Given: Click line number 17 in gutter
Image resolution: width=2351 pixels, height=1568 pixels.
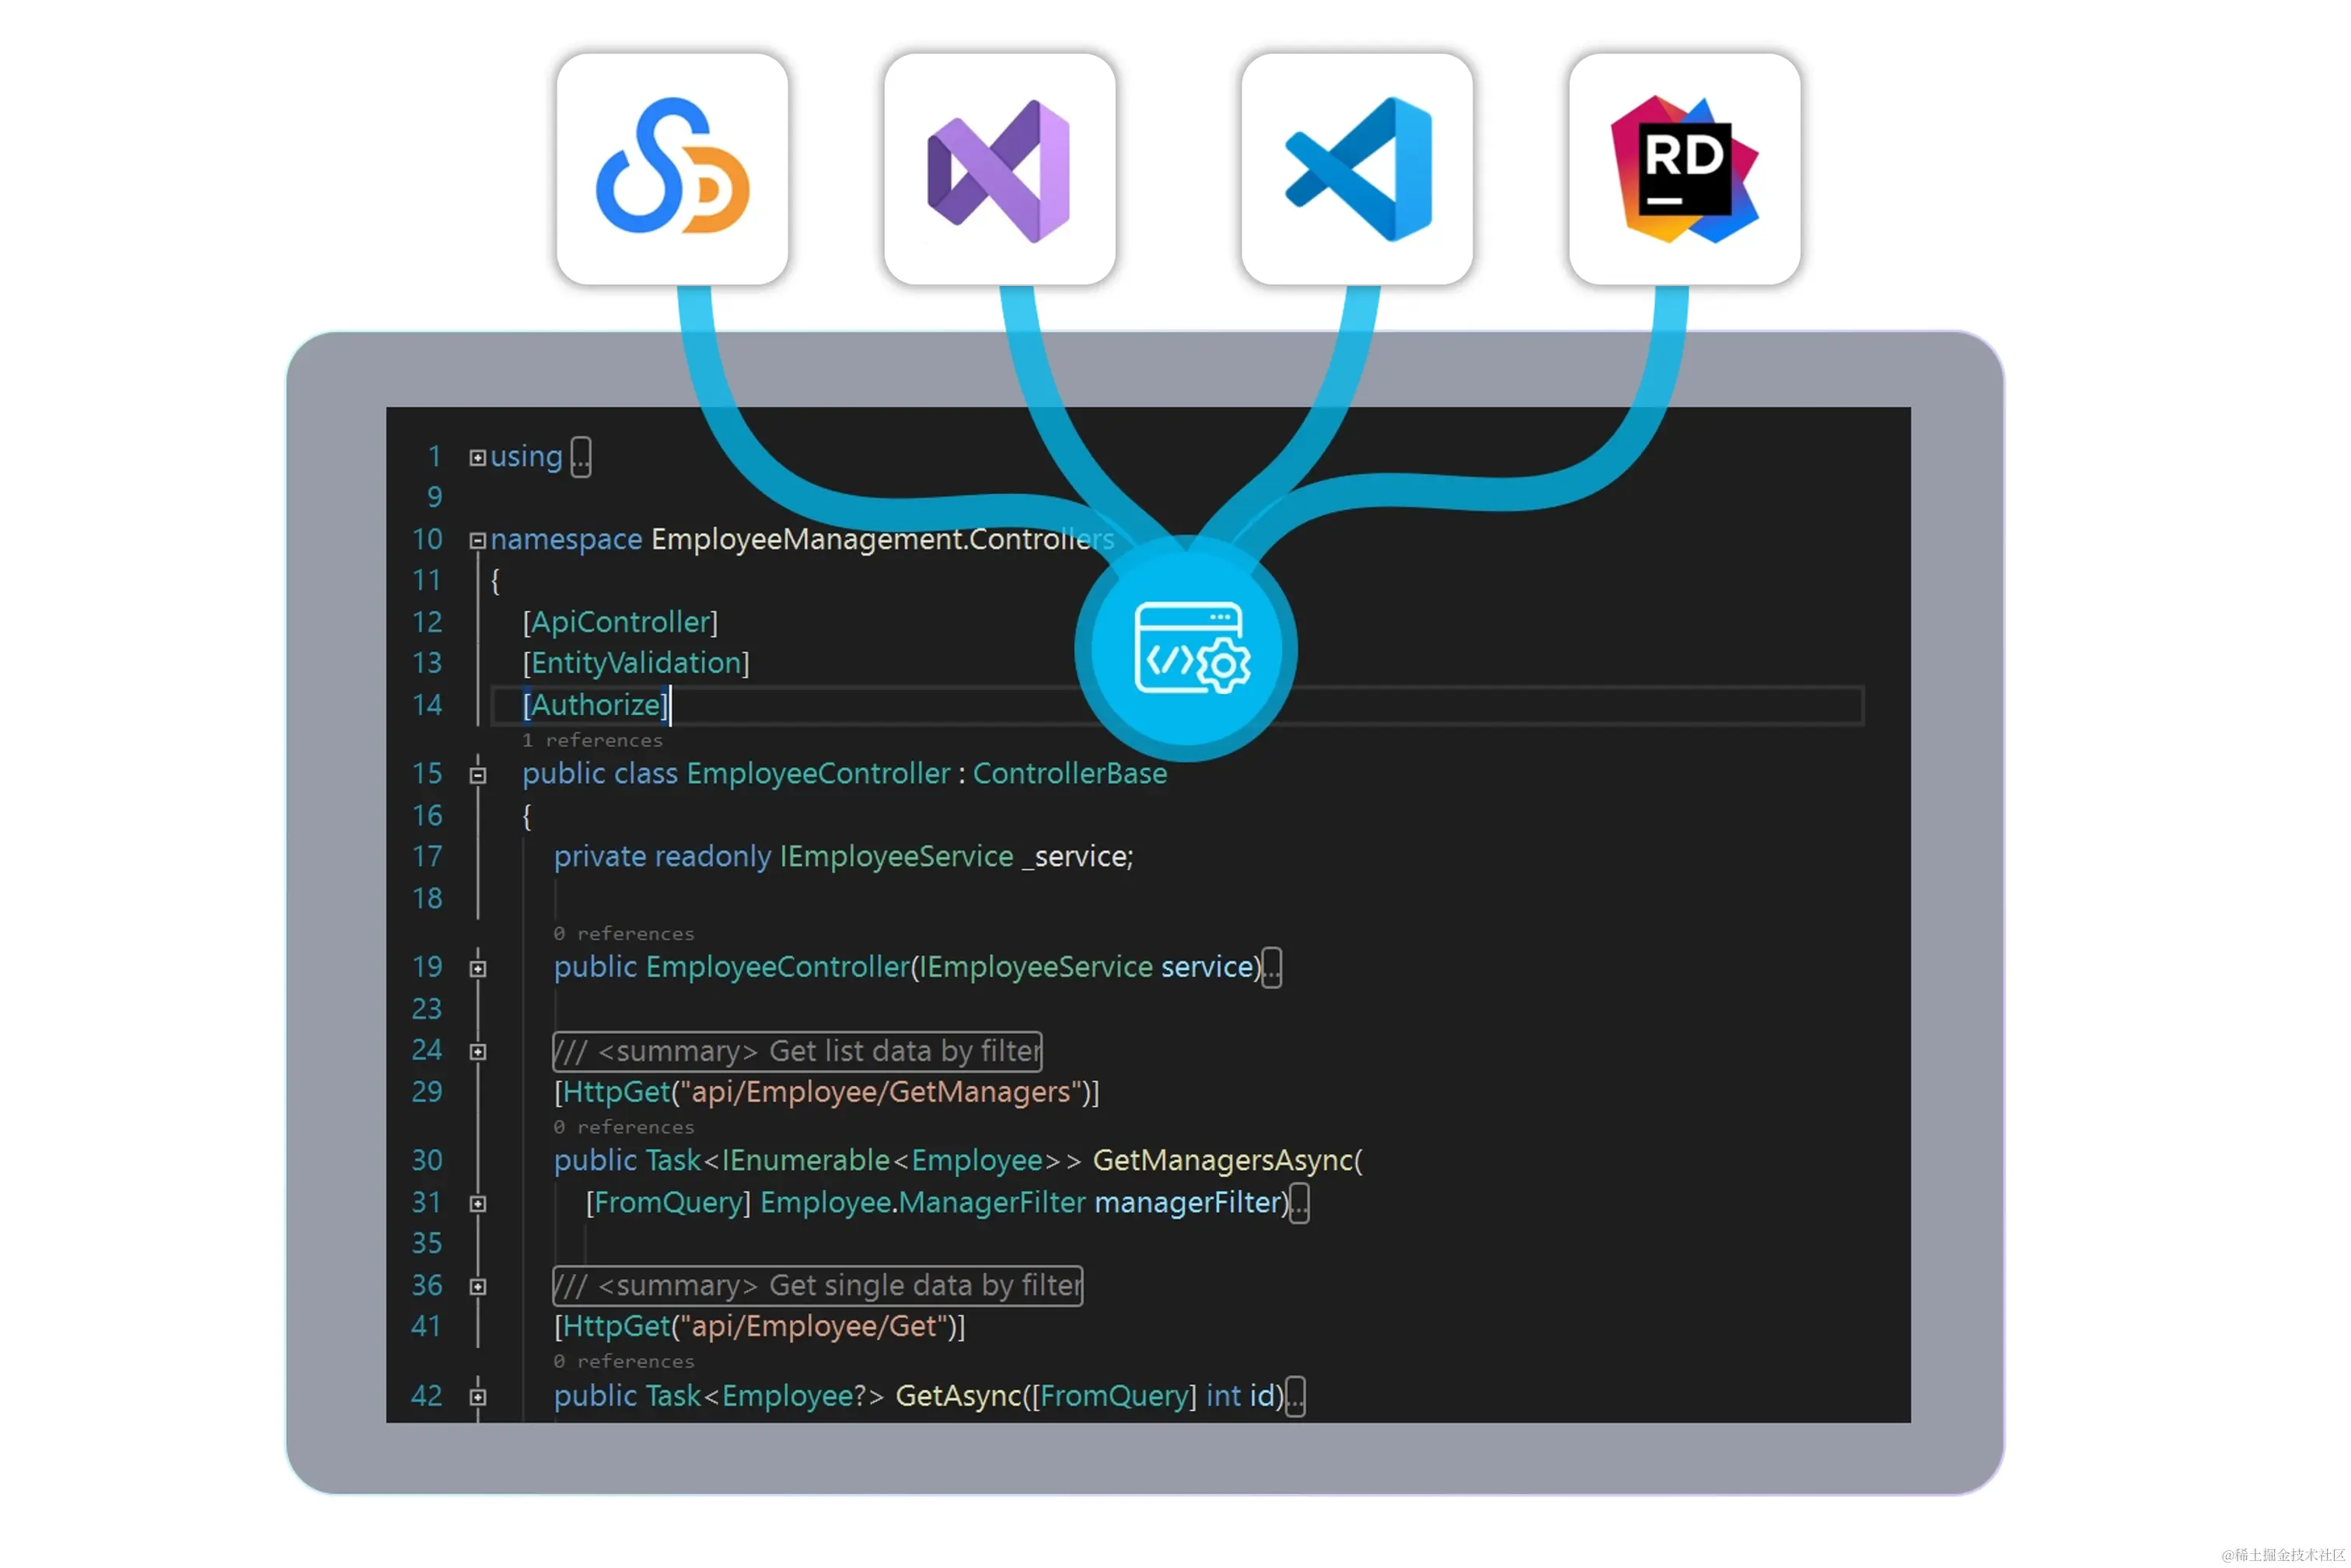Looking at the screenshot, I should tap(426, 857).
